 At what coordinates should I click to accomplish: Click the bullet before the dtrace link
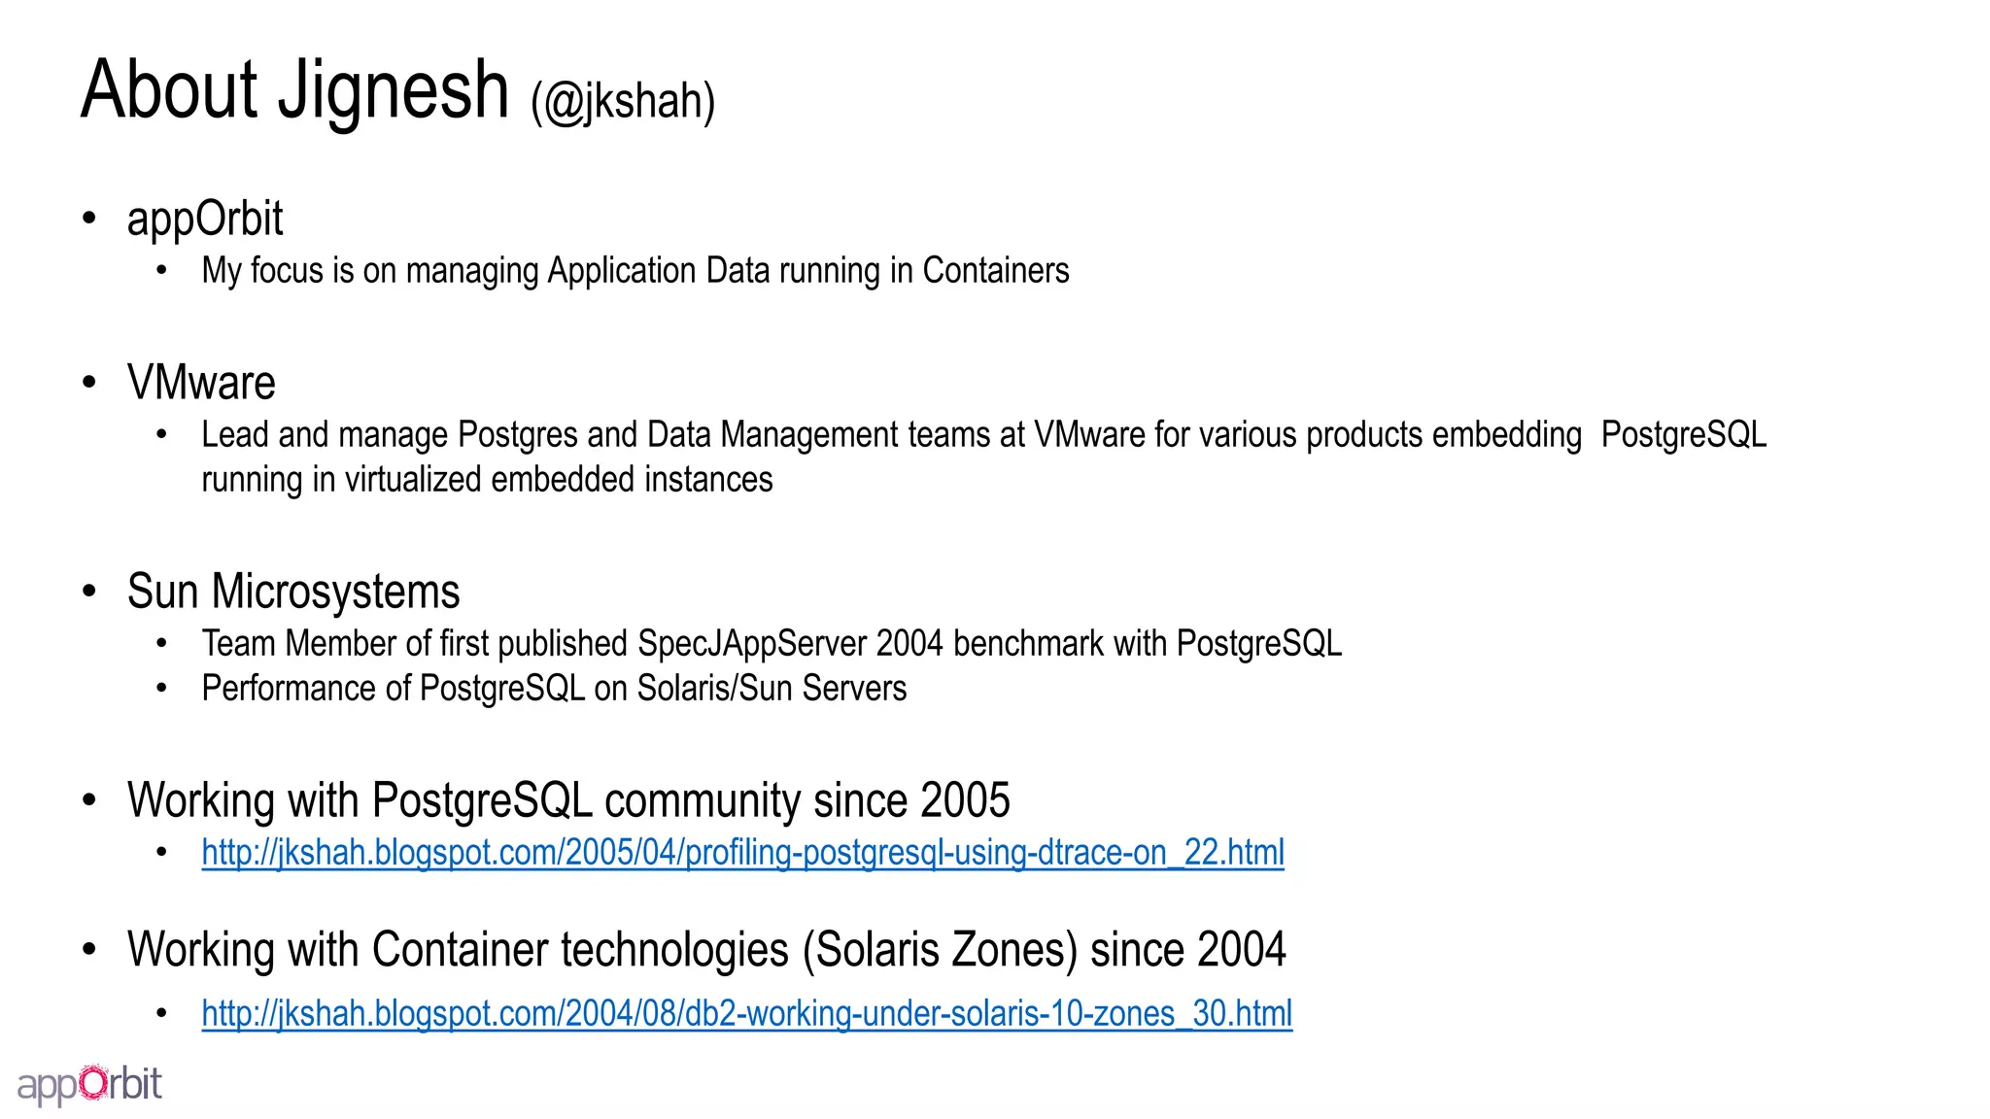pos(162,852)
